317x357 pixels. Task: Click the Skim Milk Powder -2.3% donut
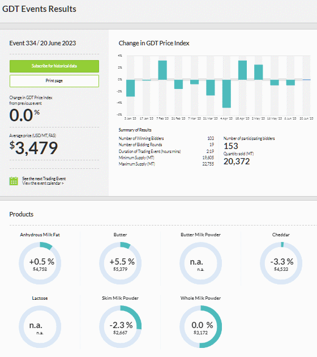tap(121, 327)
